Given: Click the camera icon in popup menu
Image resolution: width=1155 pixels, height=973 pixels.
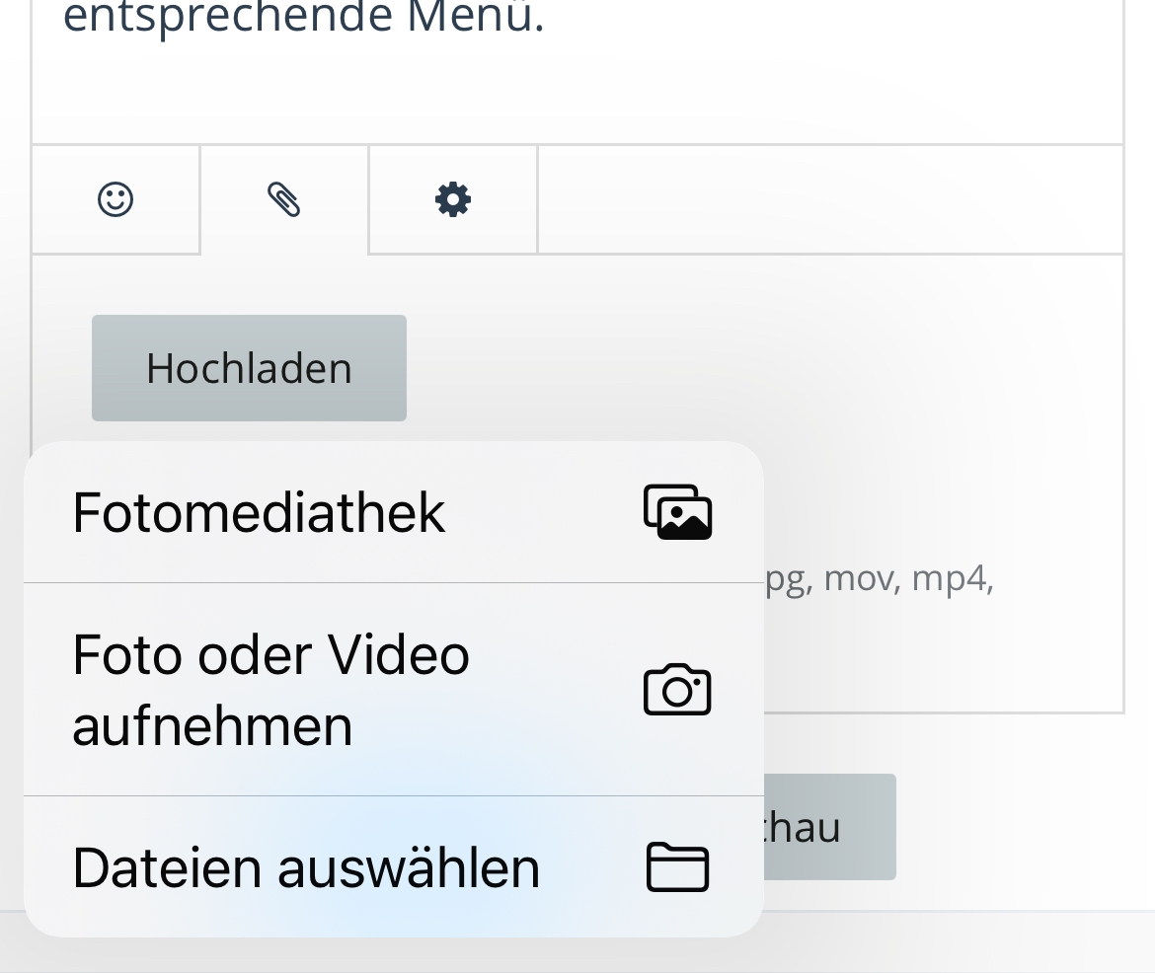Looking at the screenshot, I should tap(677, 690).
